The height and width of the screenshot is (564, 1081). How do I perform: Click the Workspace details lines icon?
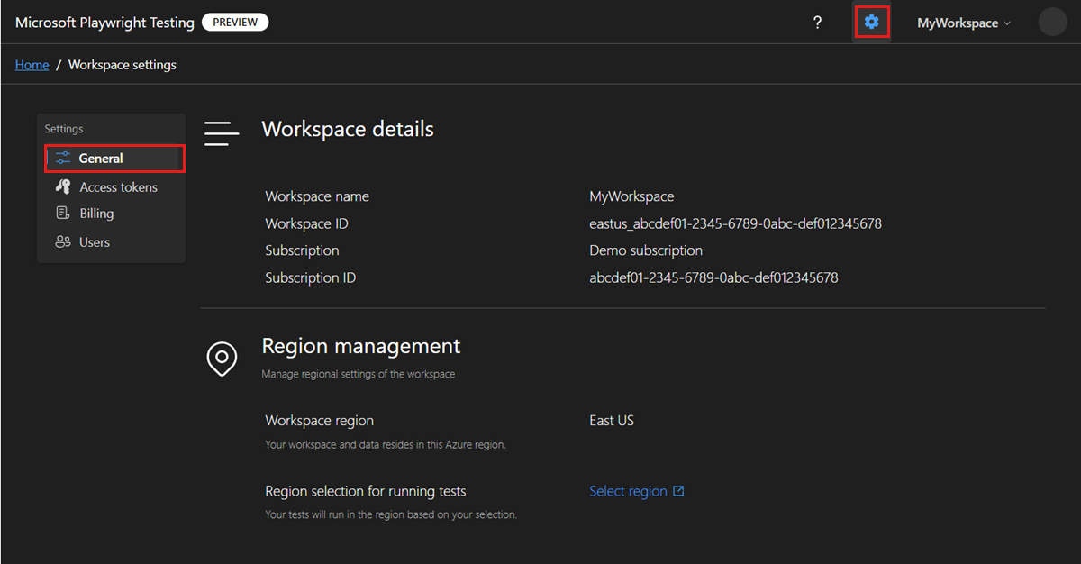coord(222,132)
